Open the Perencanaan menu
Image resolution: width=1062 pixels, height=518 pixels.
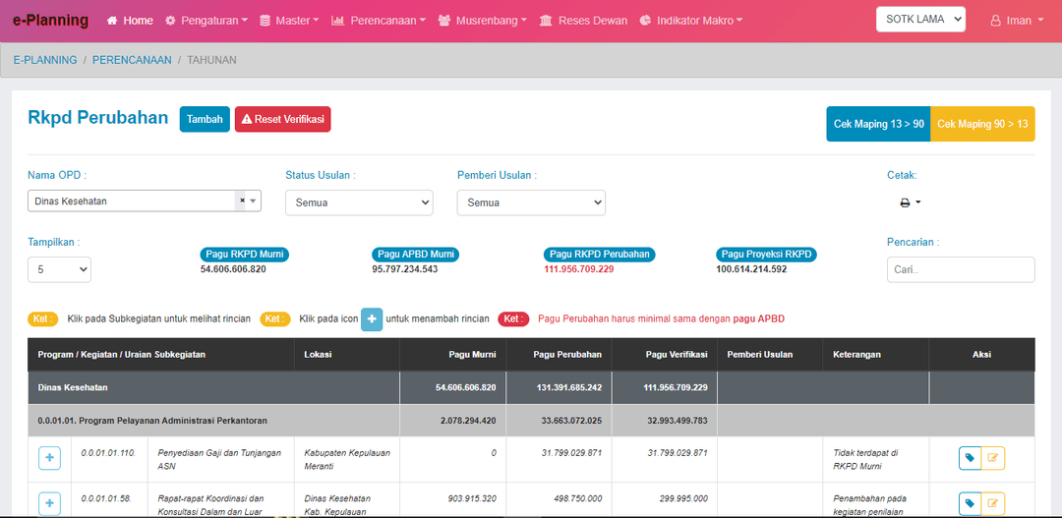click(379, 21)
